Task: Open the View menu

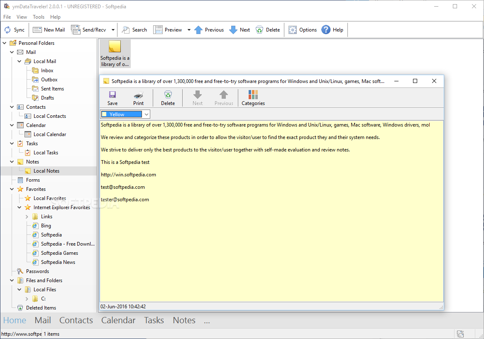Action: 22,17
